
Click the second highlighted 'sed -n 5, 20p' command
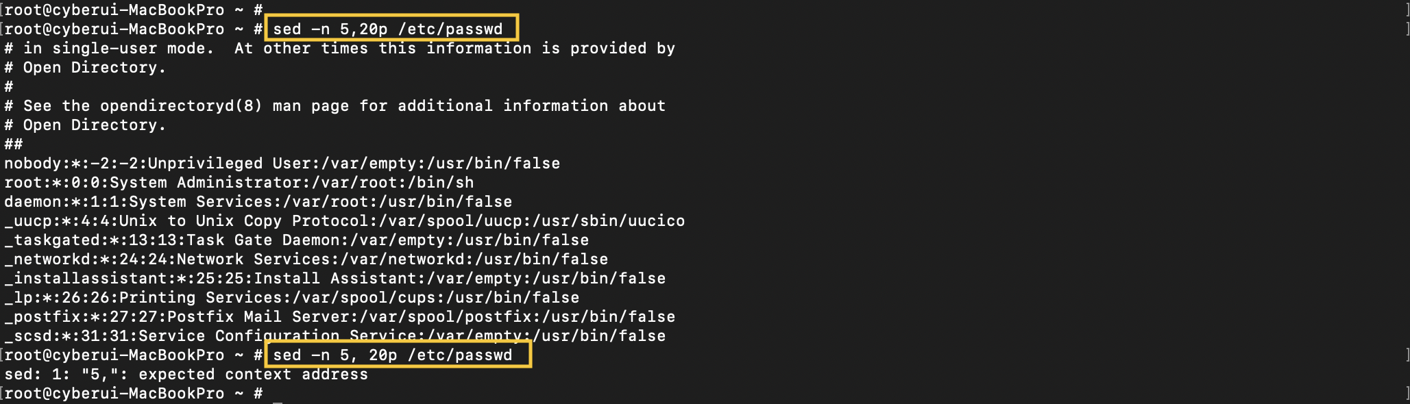(393, 355)
